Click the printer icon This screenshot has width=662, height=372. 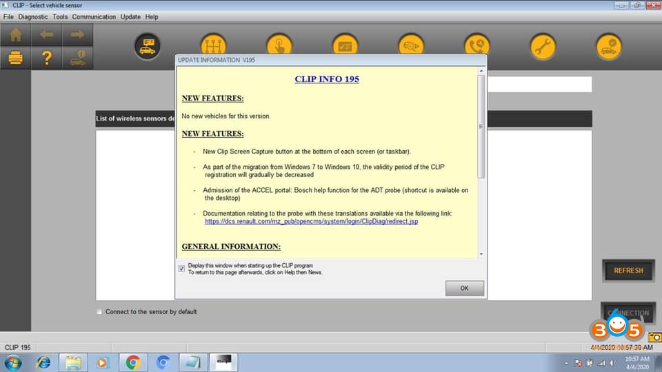tap(16, 57)
